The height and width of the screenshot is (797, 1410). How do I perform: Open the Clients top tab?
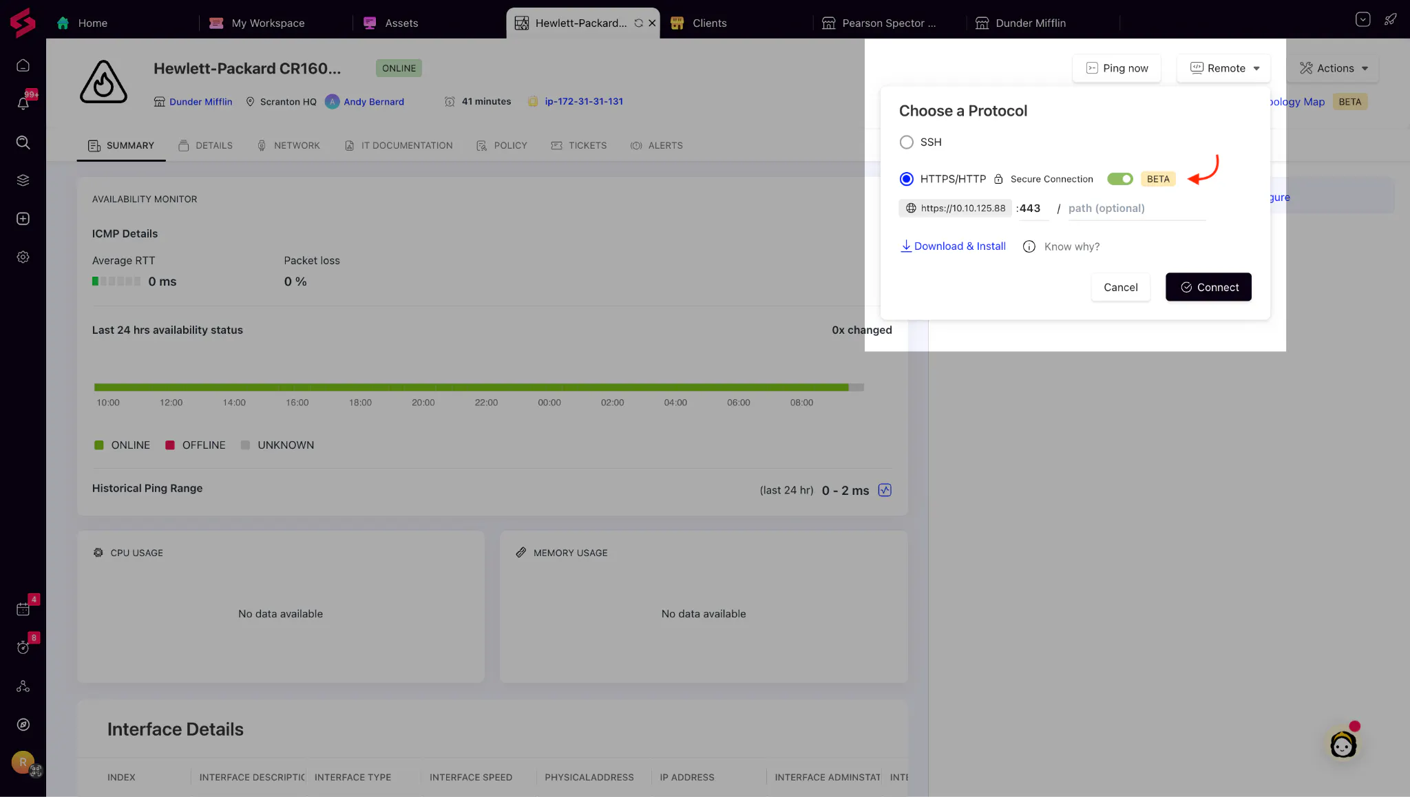(x=708, y=23)
